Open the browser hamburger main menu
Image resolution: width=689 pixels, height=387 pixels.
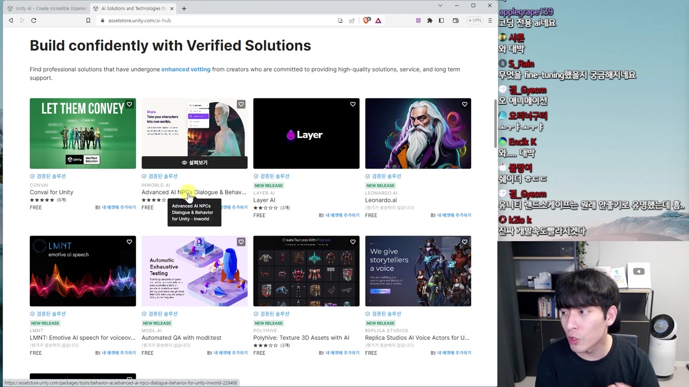tap(490, 20)
